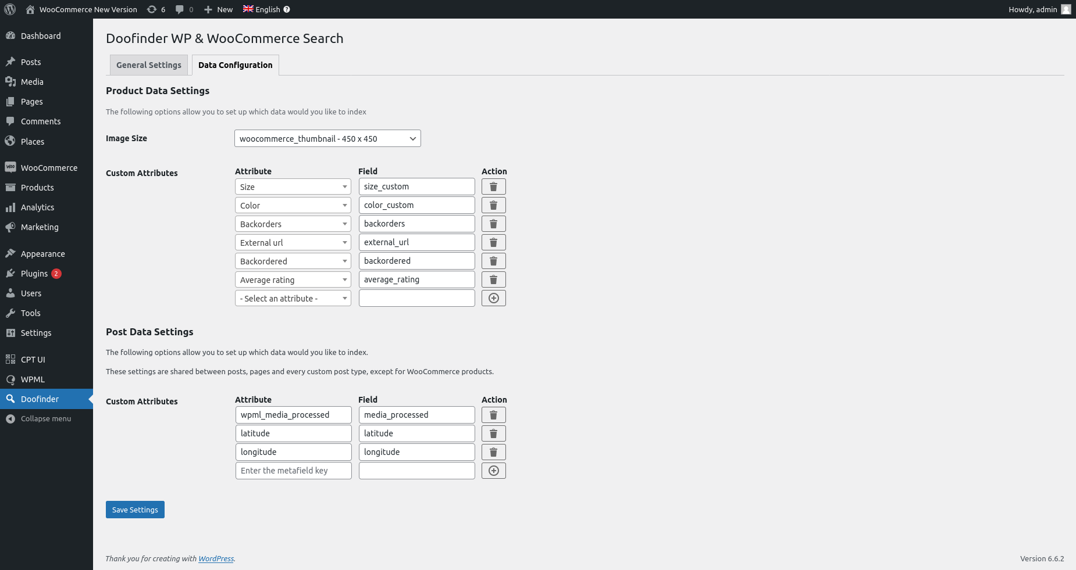Open Marketing in the sidebar

click(47, 227)
